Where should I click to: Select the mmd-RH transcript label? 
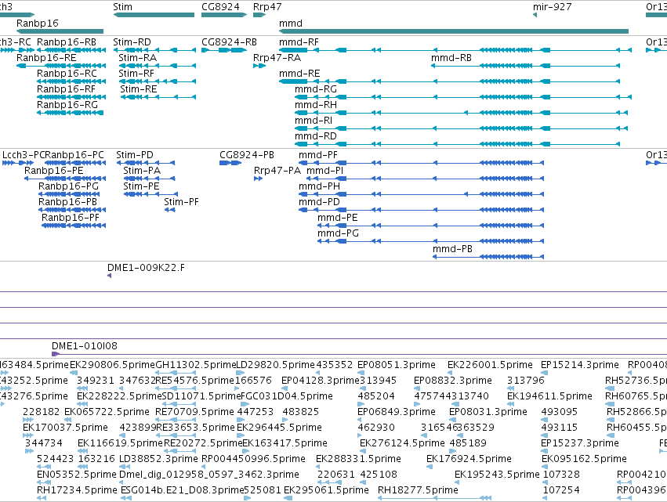click(316, 105)
